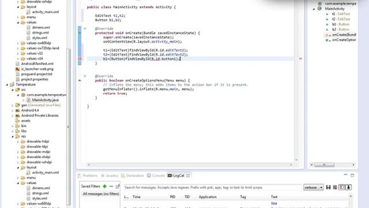Screen dimensions: 369x208
Task: Expand the drawable-hdpi folder
Action: click(x=18, y=142)
